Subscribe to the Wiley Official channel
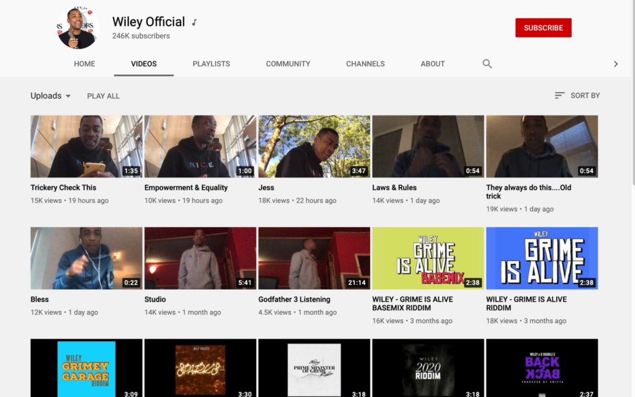 [x=543, y=27]
